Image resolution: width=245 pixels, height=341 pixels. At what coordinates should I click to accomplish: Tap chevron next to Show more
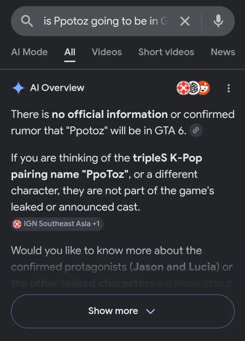tap(150, 311)
